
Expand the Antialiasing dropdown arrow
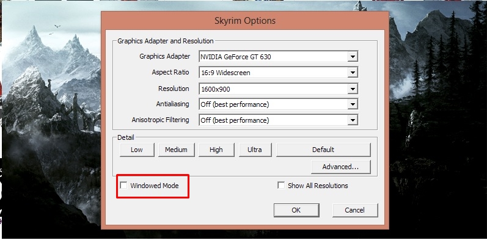(352, 104)
